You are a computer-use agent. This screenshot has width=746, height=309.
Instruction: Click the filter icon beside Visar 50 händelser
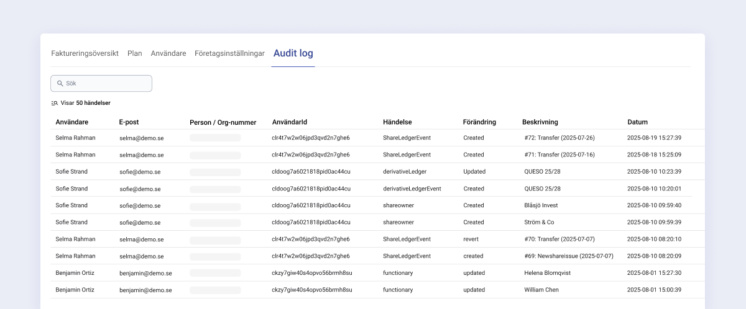[x=55, y=103]
